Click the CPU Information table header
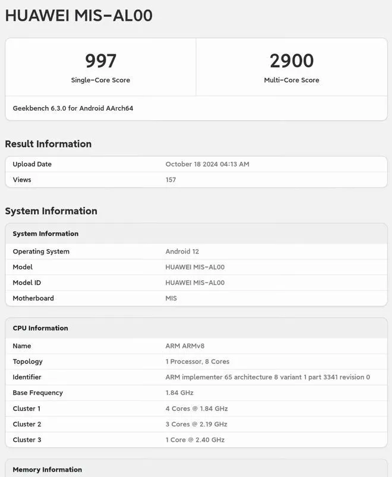The image size is (392, 477). 40,328
